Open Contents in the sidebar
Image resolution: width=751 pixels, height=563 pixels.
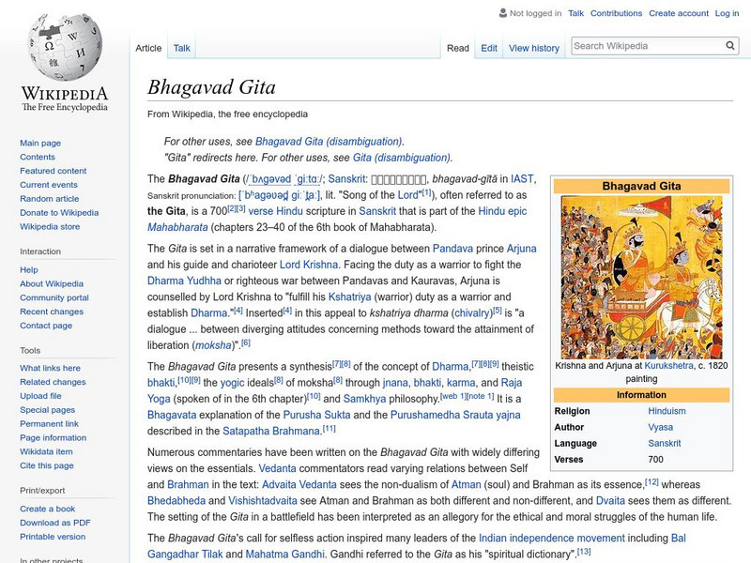point(38,157)
